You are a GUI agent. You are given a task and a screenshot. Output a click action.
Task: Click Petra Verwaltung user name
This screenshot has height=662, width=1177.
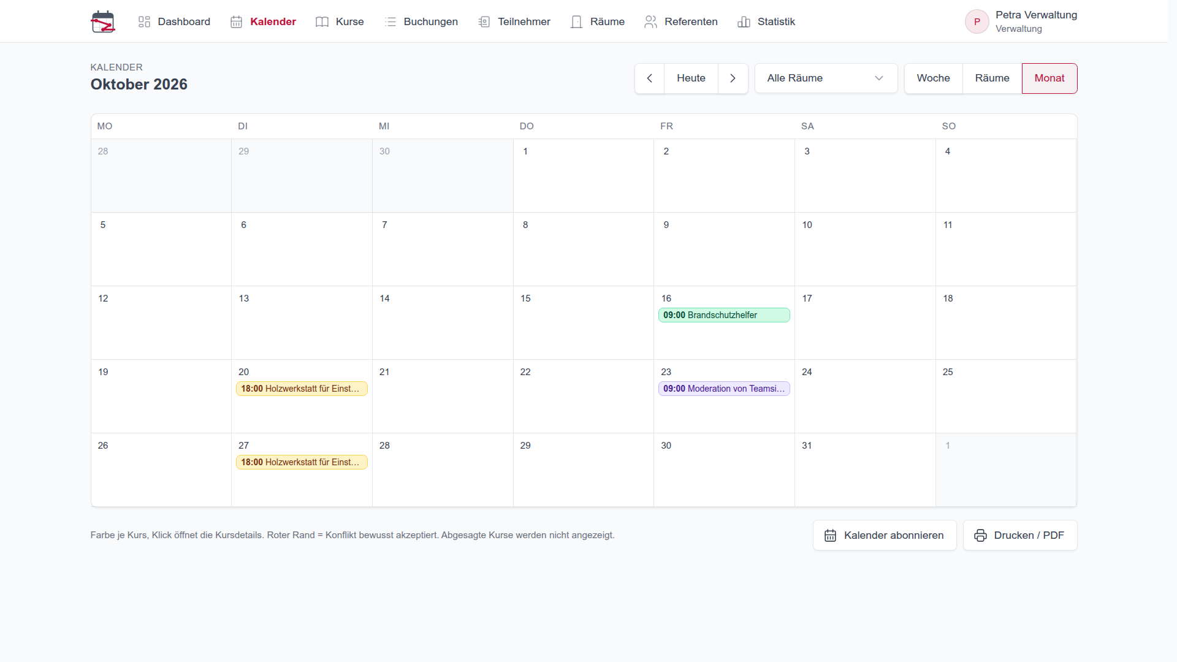tap(1036, 15)
